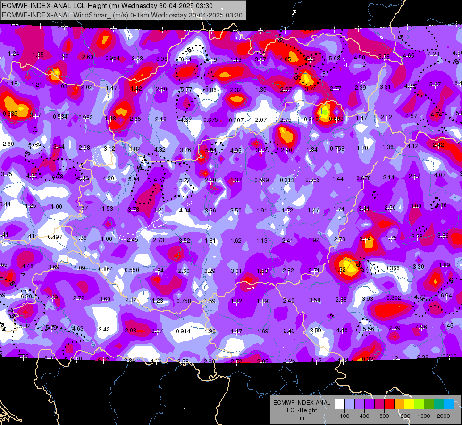Click the teal swatch in the legend
Viewport: 462px width, 425px height.
(x=439, y=404)
